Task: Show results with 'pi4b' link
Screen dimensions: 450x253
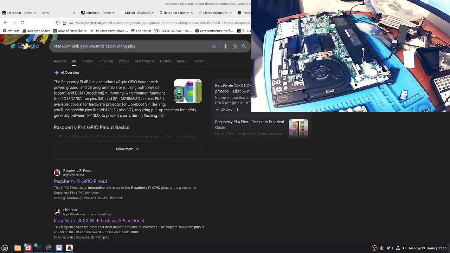Action: 106,238
